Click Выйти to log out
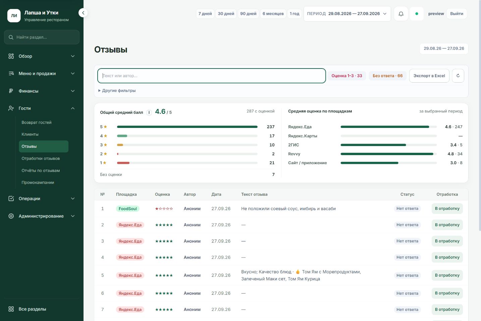 click(457, 14)
